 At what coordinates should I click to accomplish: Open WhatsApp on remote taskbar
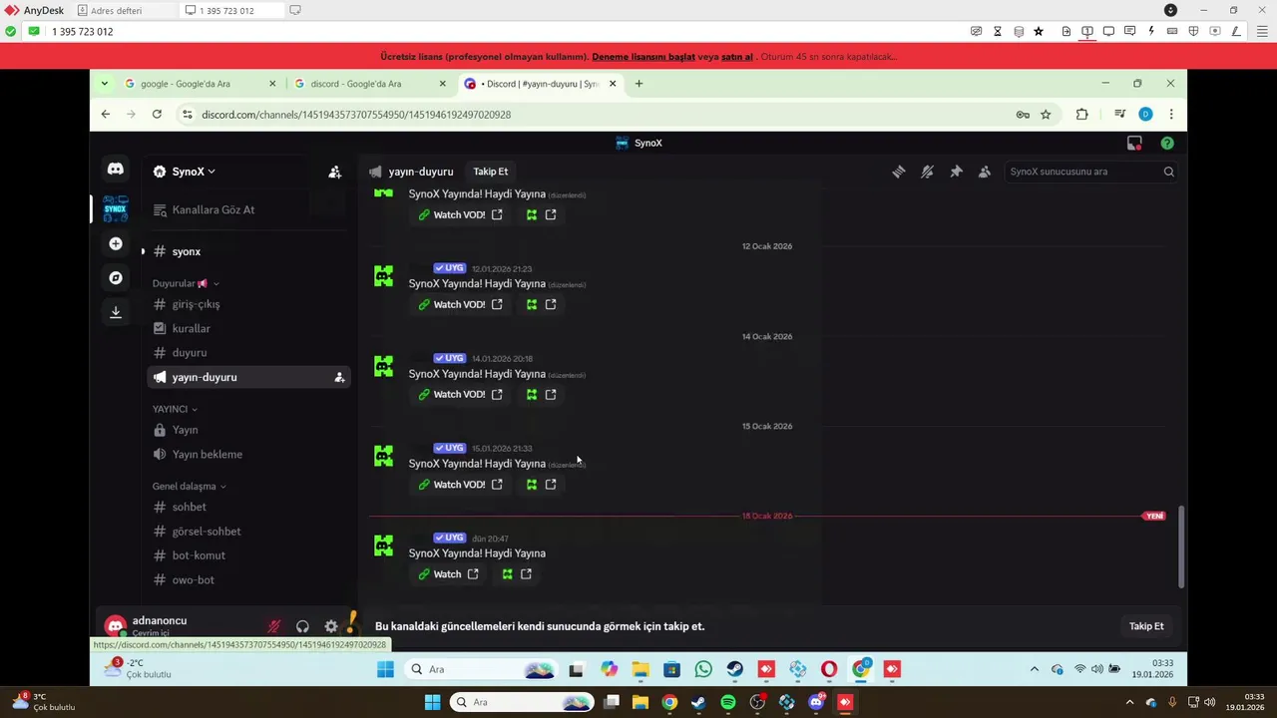click(x=703, y=669)
